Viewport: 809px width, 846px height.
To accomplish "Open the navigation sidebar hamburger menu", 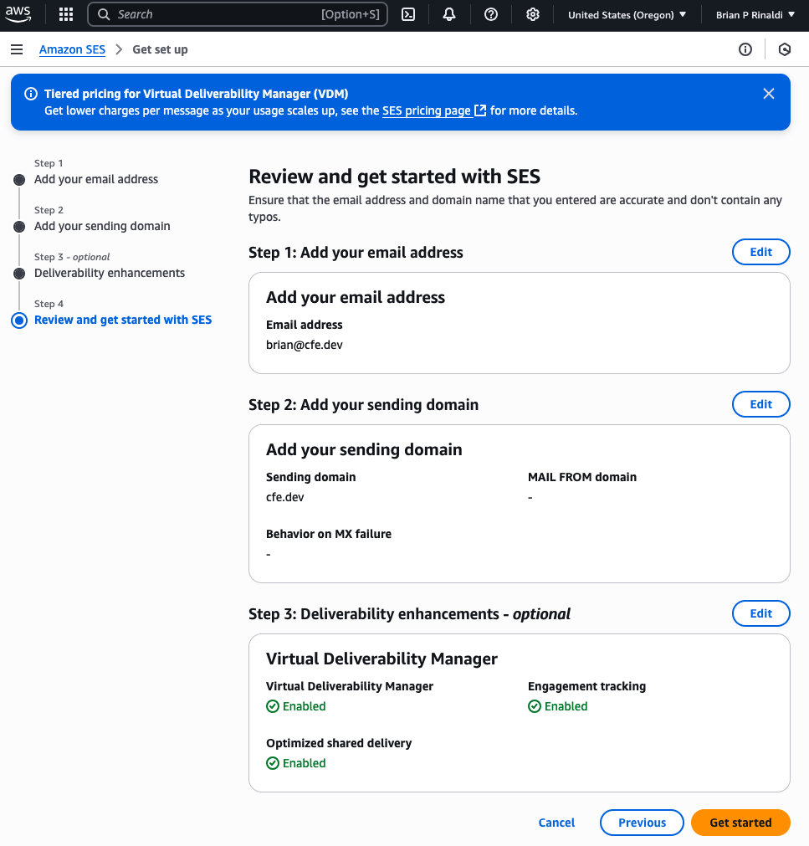I will (x=17, y=49).
